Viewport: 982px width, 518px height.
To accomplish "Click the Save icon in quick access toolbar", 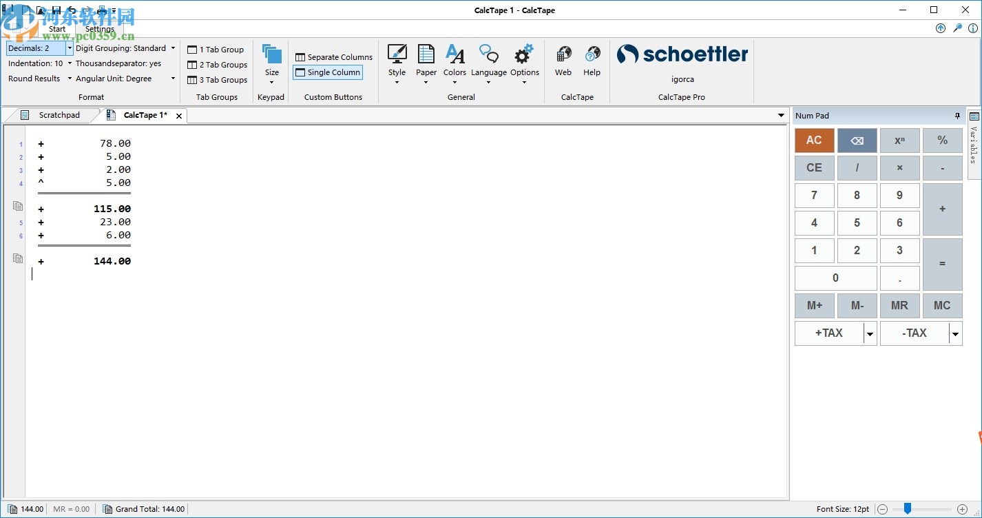I will point(56,10).
